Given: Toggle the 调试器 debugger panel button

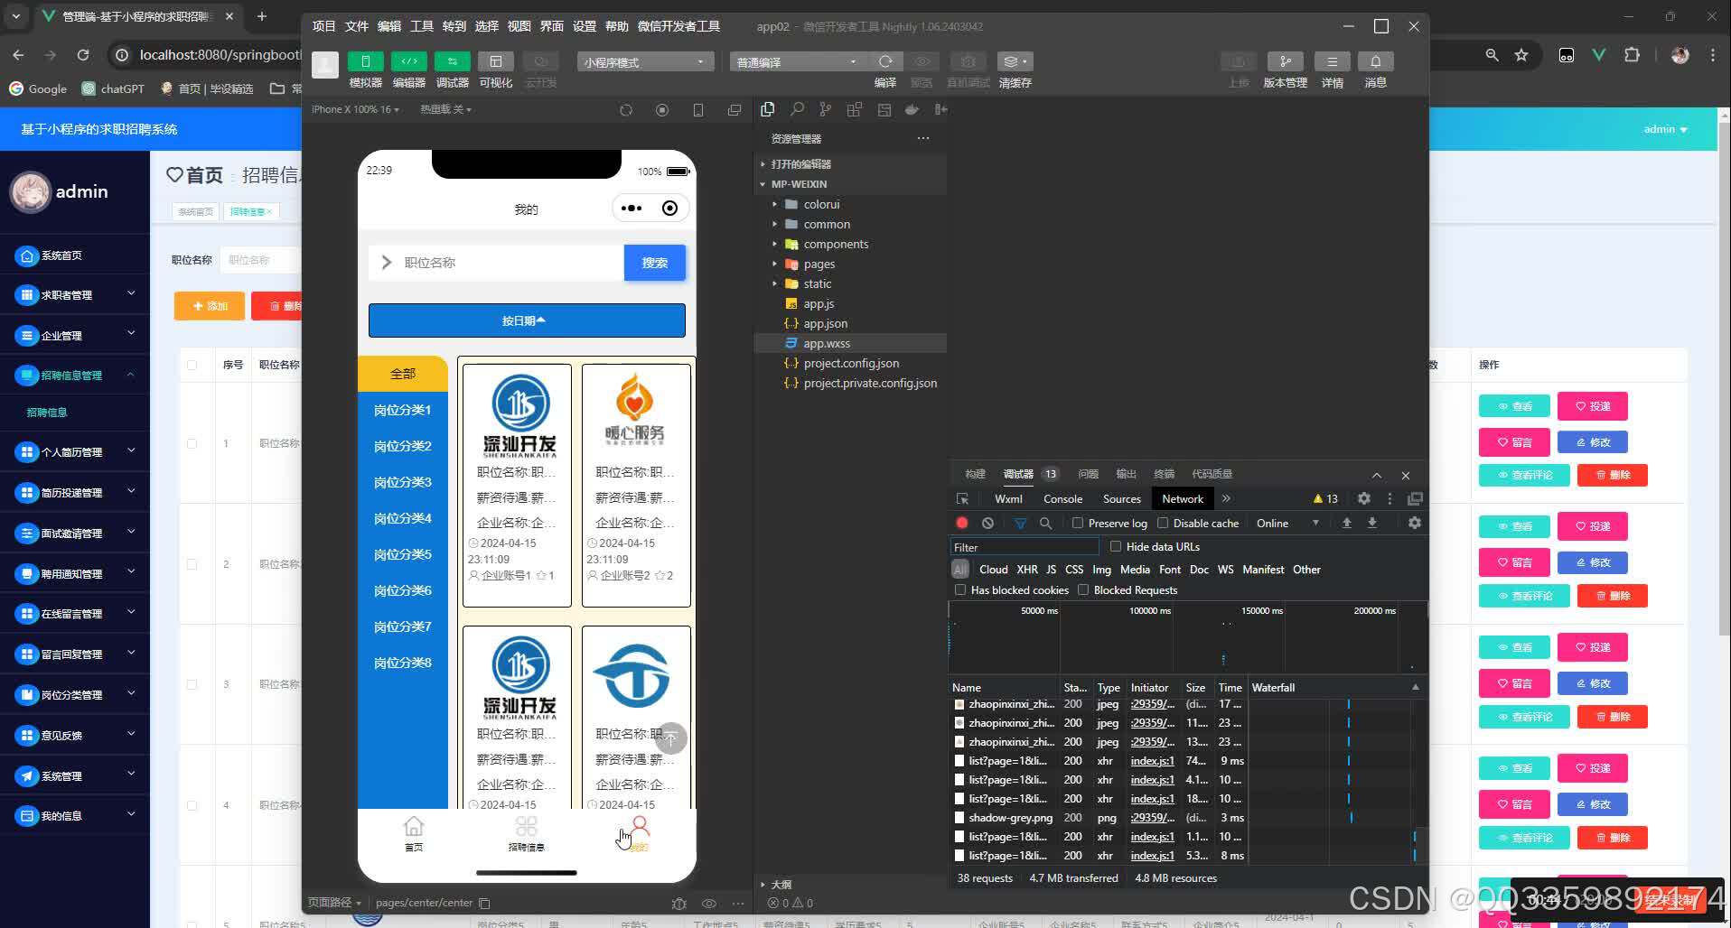Looking at the screenshot, I should point(452,61).
